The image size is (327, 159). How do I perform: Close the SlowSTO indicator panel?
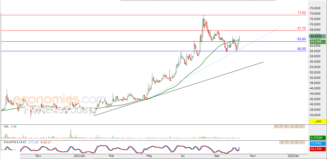[x=282, y=142]
